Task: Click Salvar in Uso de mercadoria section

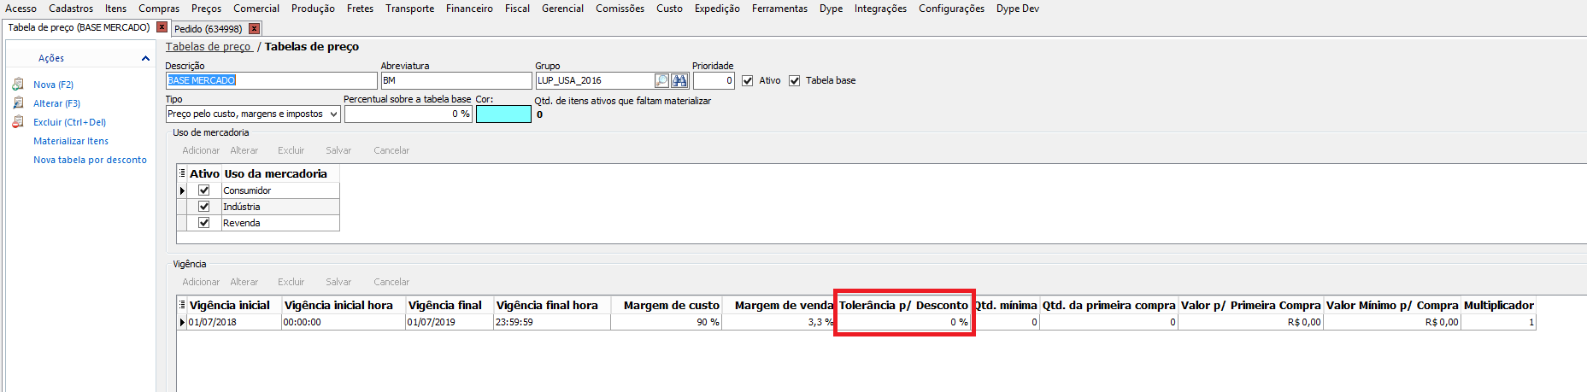Action: tap(338, 150)
